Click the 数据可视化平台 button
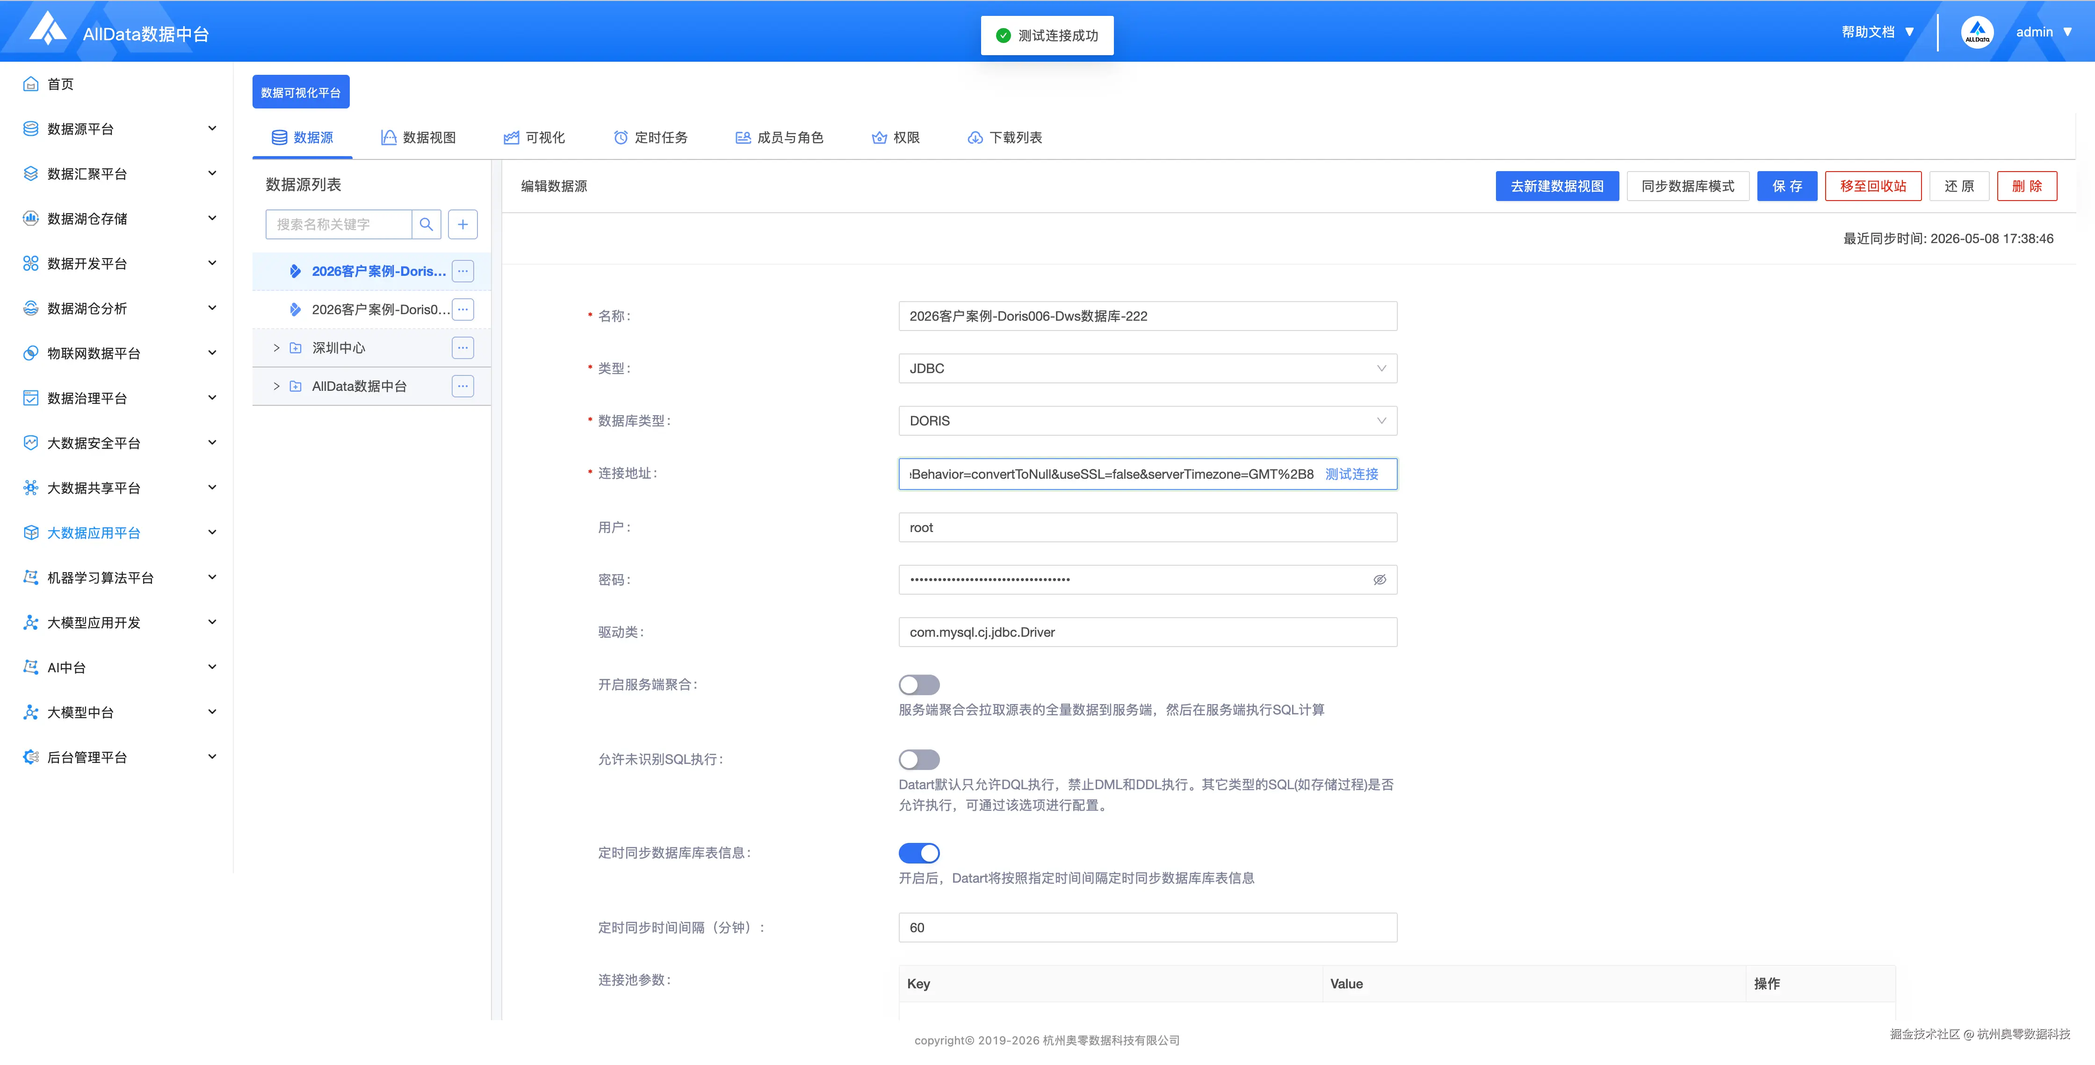 tap(301, 92)
